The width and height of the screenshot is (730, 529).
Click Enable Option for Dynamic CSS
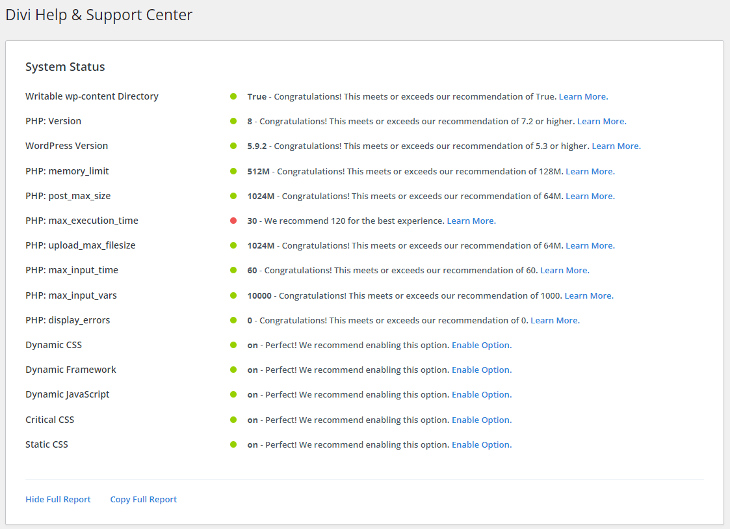click(482, 345)
